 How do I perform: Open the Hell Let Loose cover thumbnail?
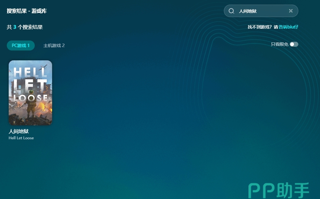pos(30,93)
